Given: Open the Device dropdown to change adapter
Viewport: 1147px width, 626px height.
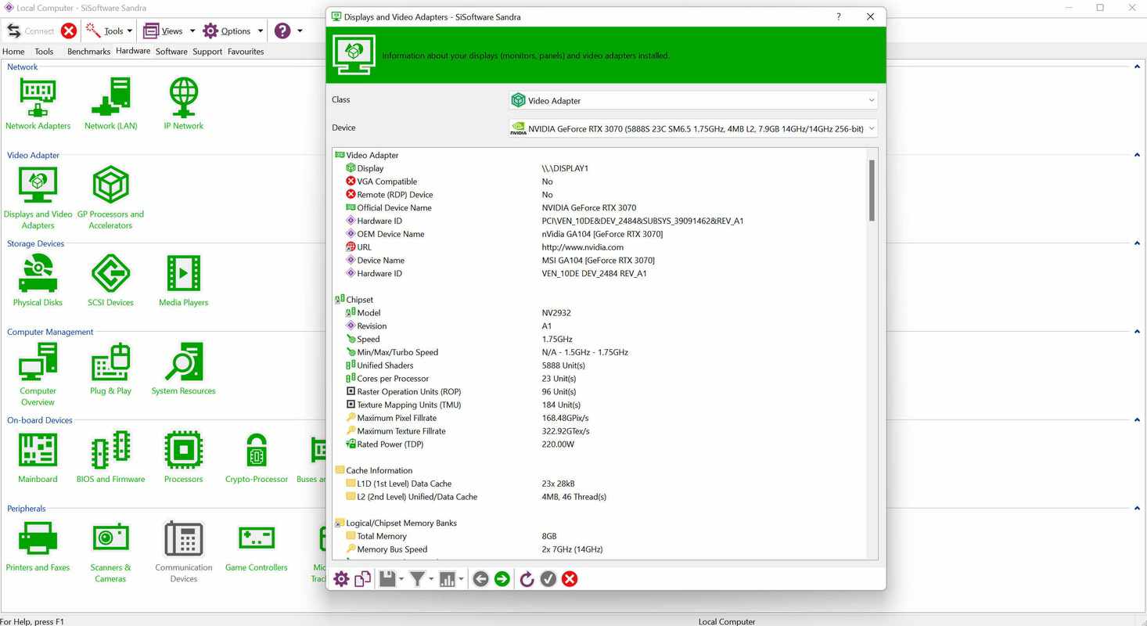Looking at the screenshot, I should [870, 128].
